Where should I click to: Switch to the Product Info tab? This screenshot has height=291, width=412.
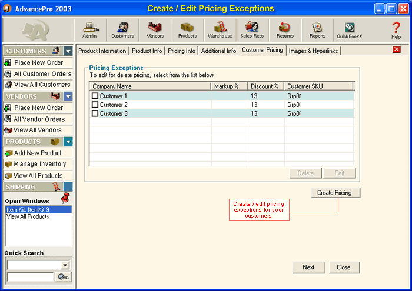pos(147,51)
